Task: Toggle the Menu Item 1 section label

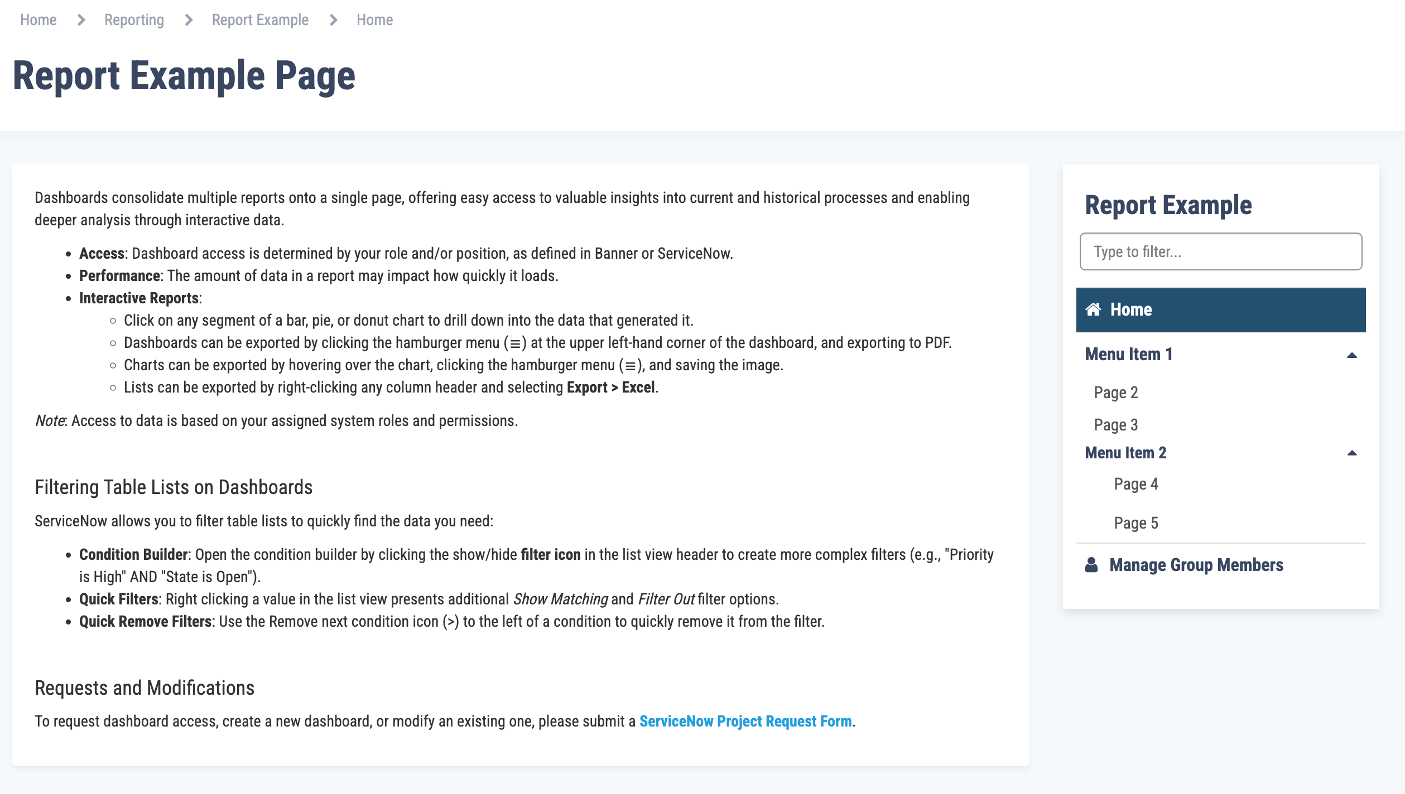Action: [x=1128, y=355]
